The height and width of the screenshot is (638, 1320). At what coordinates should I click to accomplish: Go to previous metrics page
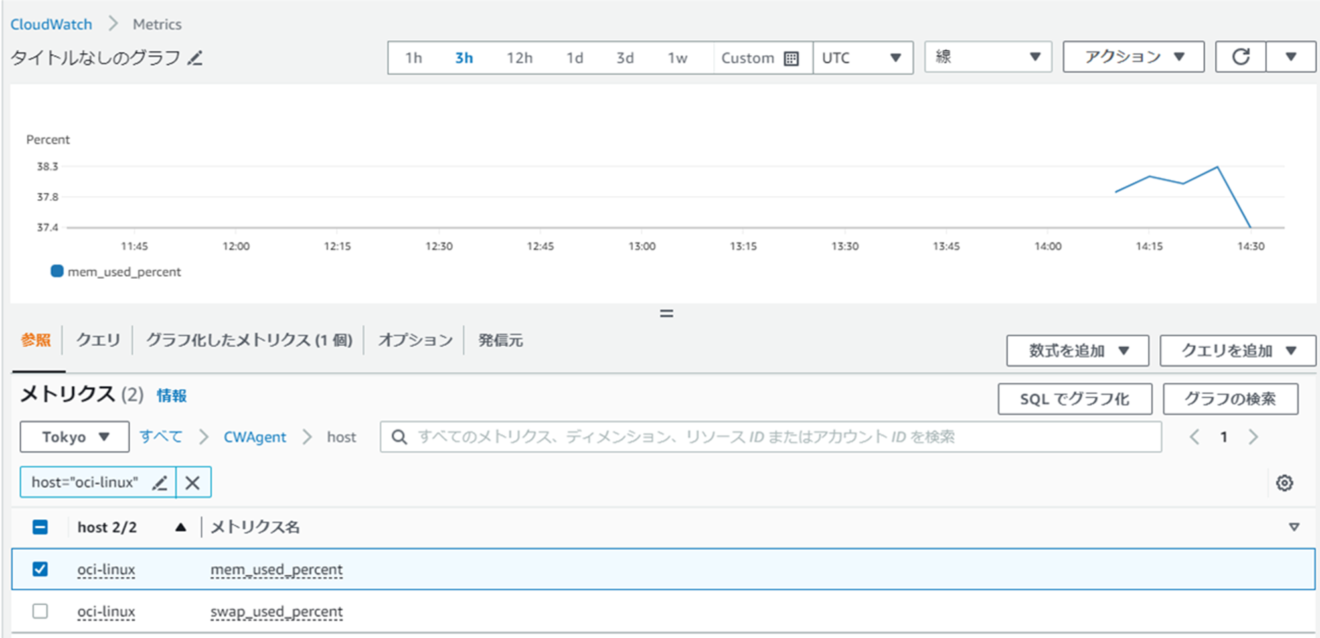point(1195,437)
